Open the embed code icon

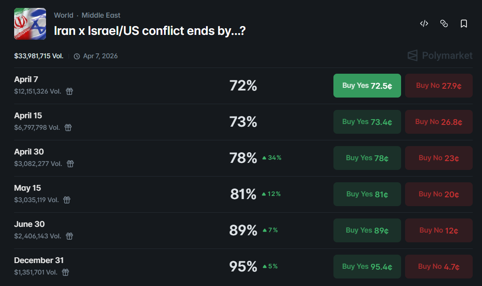click(x=424, y=24)
